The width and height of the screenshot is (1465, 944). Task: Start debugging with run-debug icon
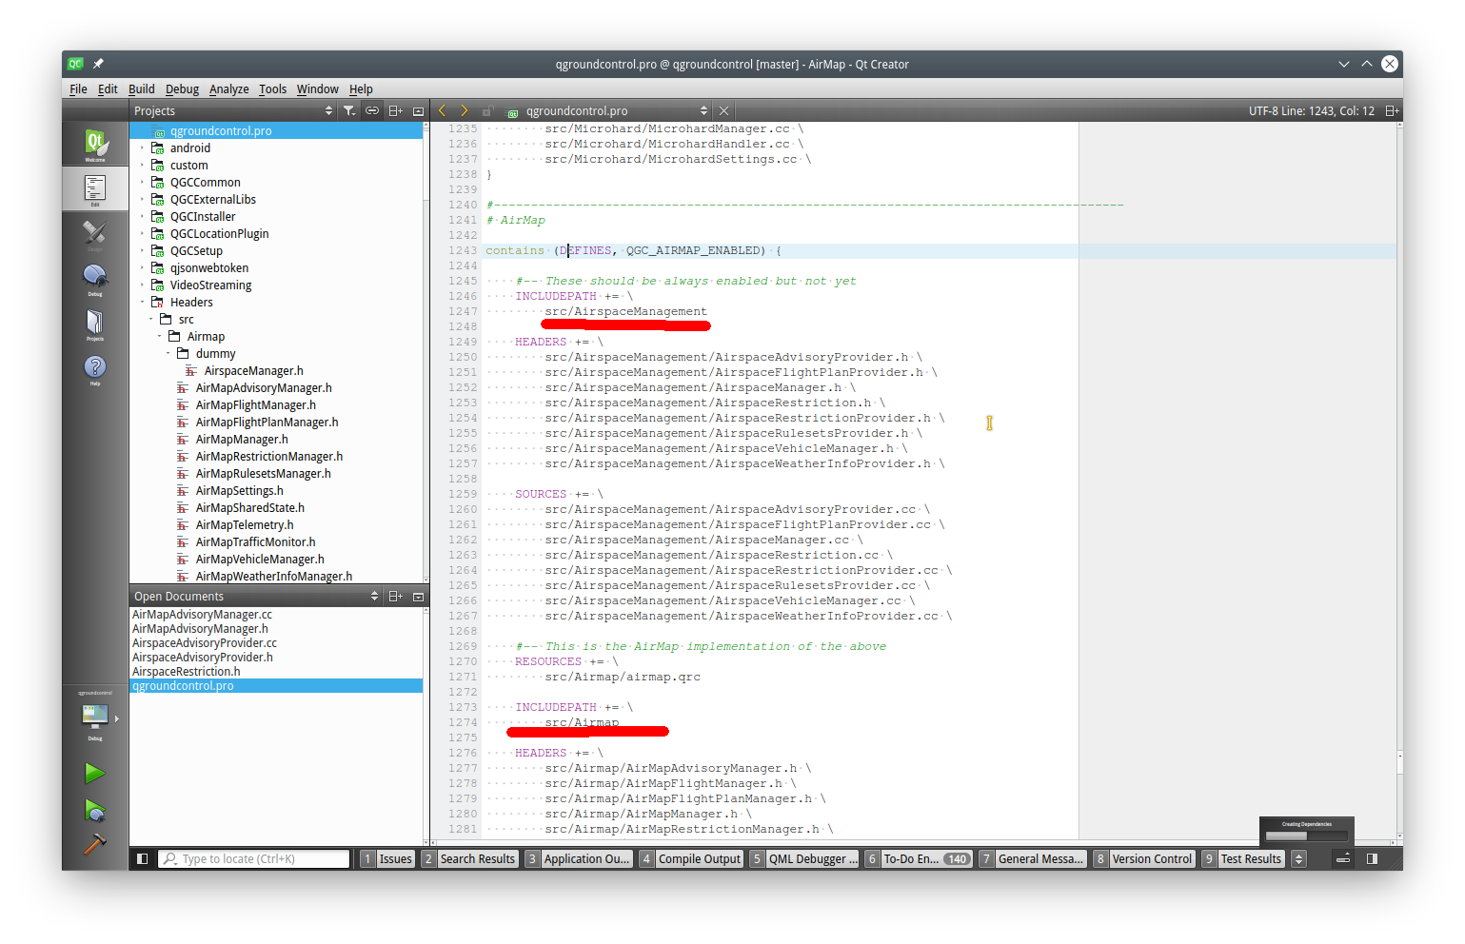(94, 810)
